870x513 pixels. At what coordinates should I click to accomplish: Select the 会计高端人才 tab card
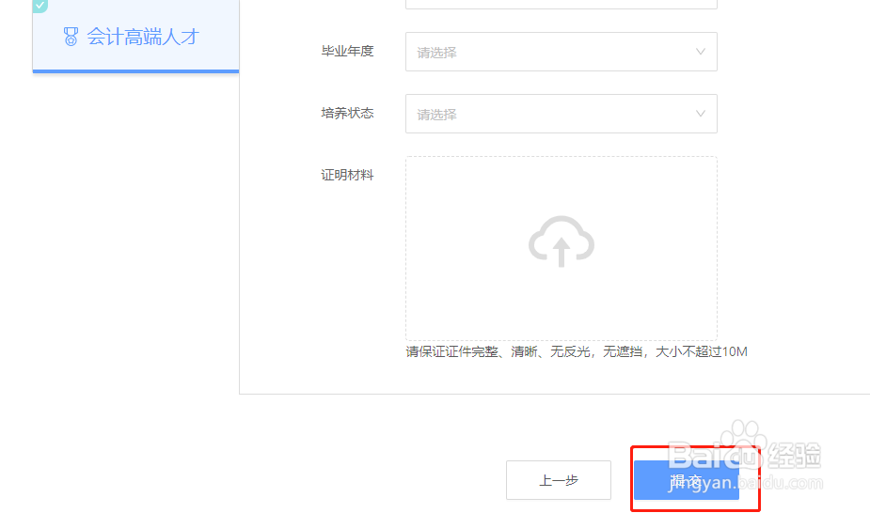[x=136, y=36]
